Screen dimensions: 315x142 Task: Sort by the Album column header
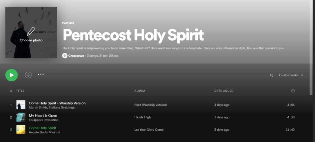(x=140, y=91)
